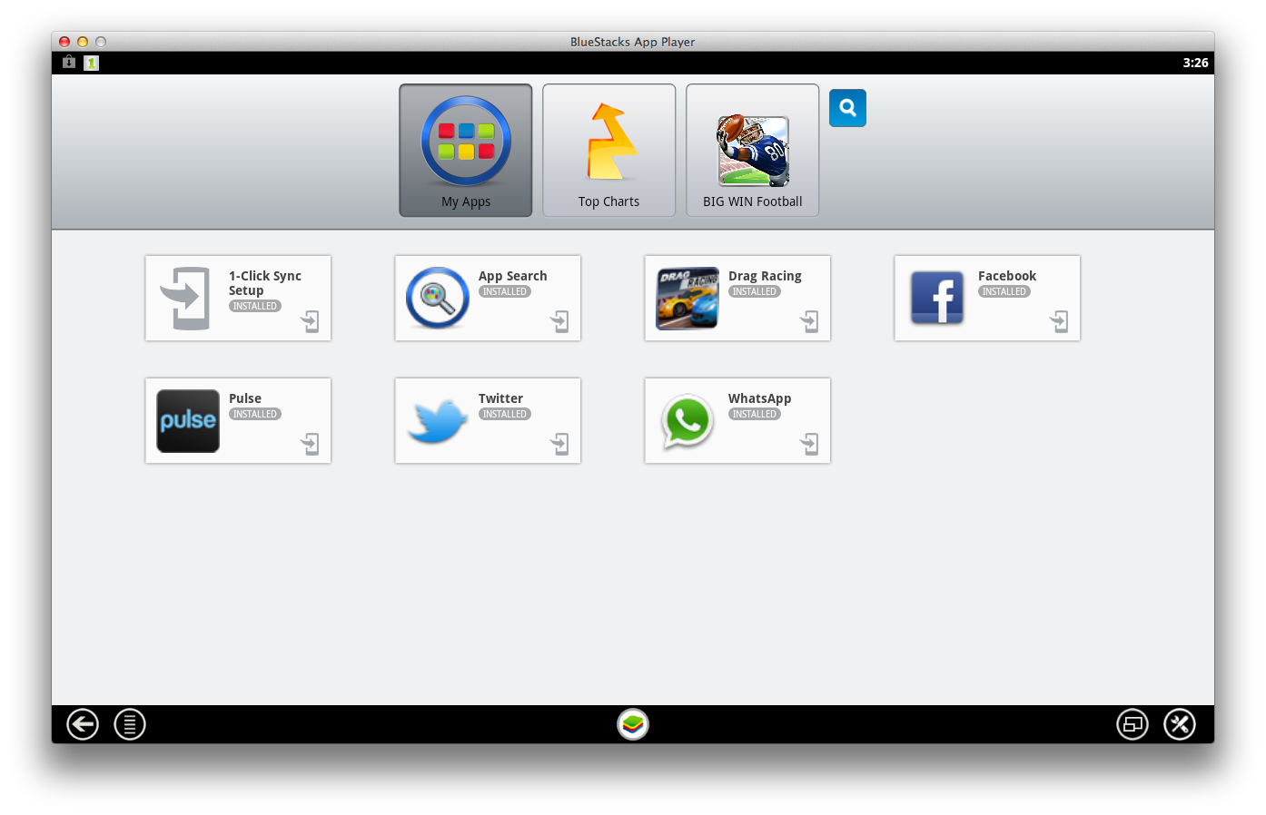Viewport: 1266px width, 815px height.
Task: Click the WhatsApp title text
Action: click(759, 398)
